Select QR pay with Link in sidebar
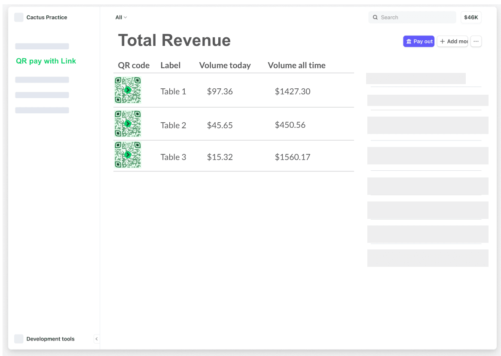 click(46, 61)
